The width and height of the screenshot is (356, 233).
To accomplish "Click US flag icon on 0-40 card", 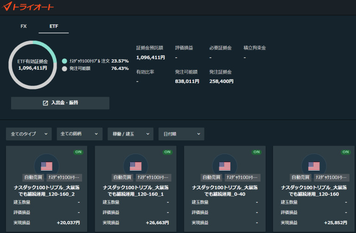I will (x=224, y=166).
